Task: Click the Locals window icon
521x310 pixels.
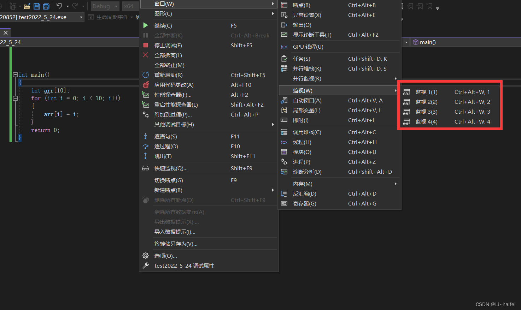Action: pos(284,110)
